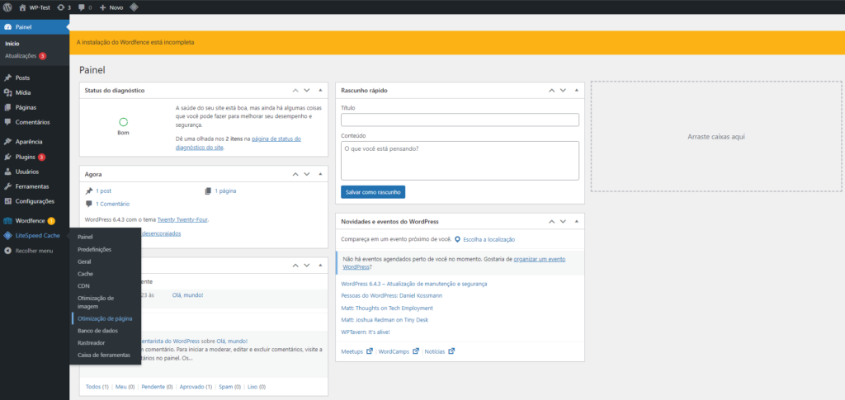Go to Plugins in the sidebar
The image size is (845, 400).
pos(25,157)
